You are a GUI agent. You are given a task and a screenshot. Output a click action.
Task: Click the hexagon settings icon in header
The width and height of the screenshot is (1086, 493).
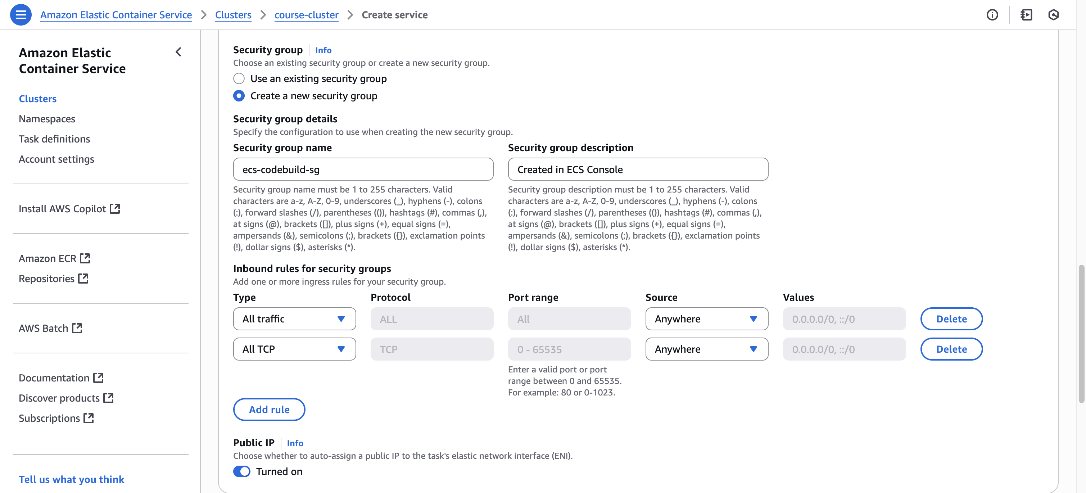[1053, 15]
